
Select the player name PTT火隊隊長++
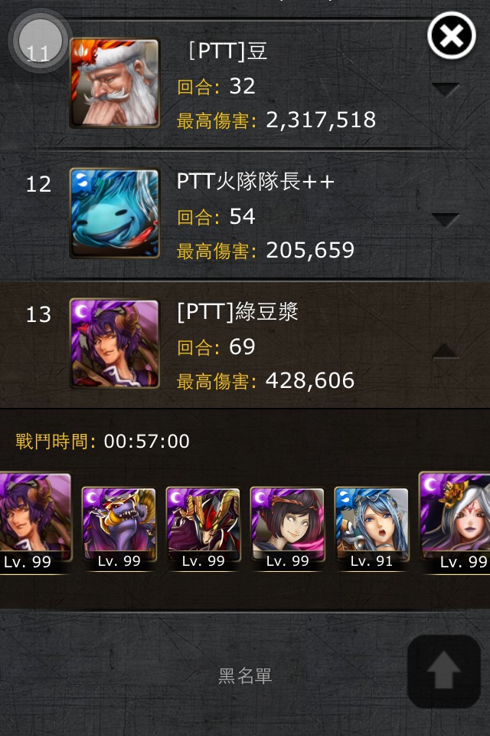(x=256, y=181)
